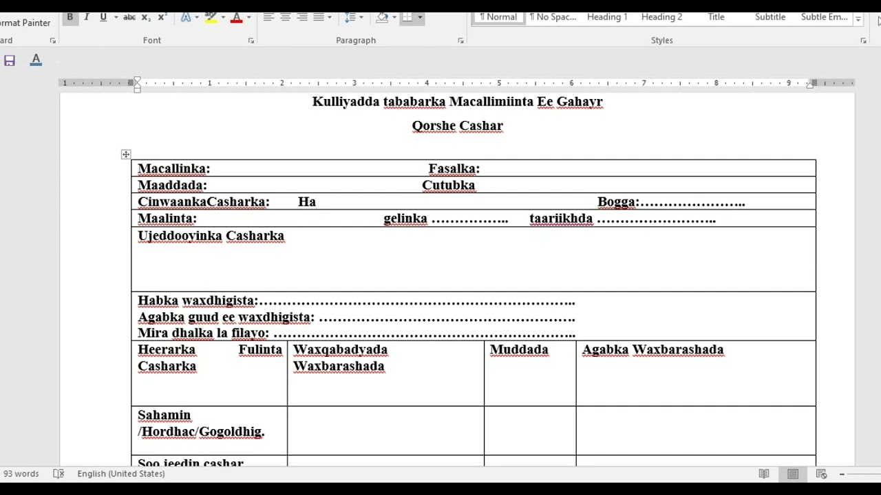881x495 pixels.
Task: Apply the Heading 2 style
Action: [x=661, y=17]
